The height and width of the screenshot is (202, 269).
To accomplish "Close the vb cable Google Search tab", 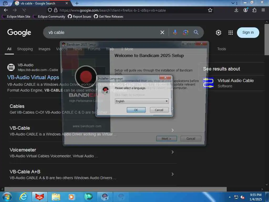I will pos(67,3).
